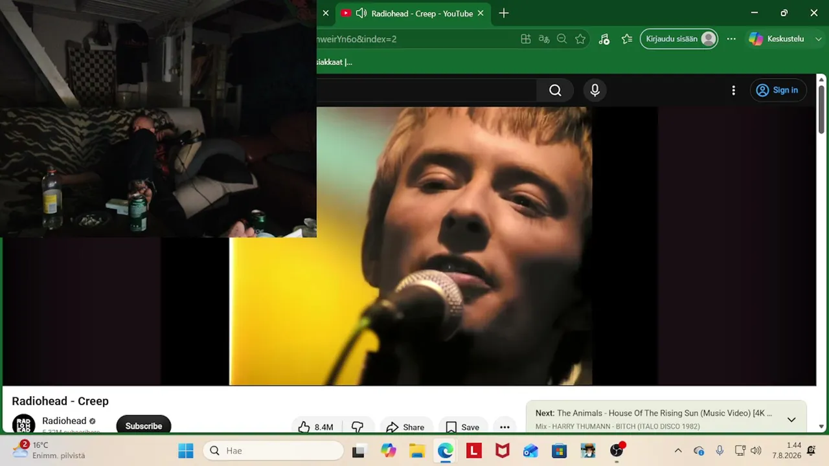Screen dimensions: 829x466
Task: Click the YouTube Sign in button
Action: coord(778,91)
